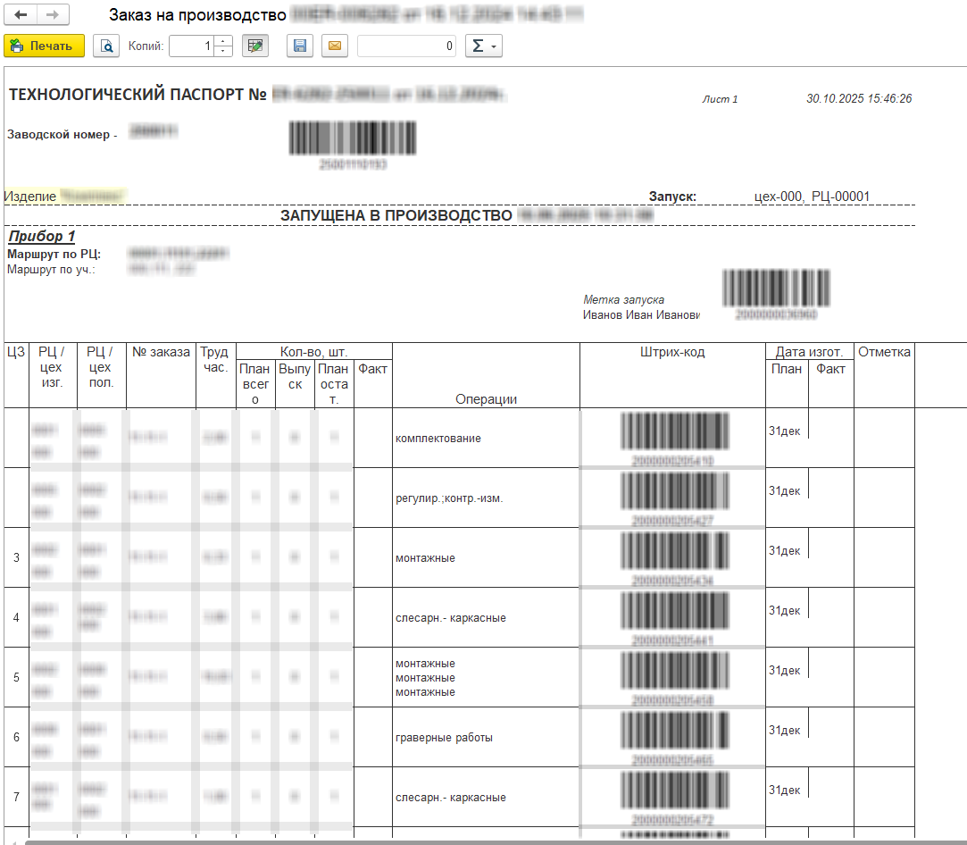Open print preview with magnifier icon

106,46
